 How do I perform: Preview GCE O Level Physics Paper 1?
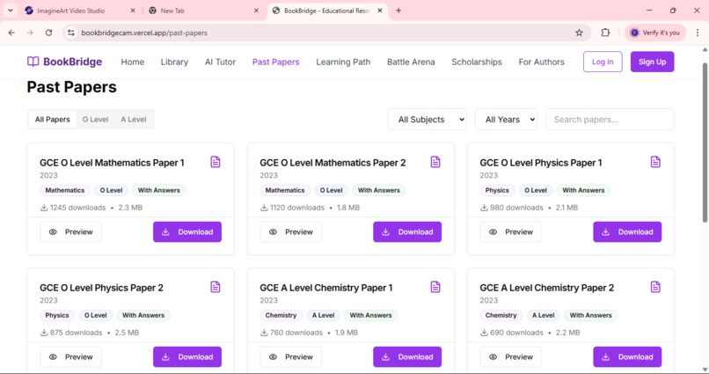[510, 231]
